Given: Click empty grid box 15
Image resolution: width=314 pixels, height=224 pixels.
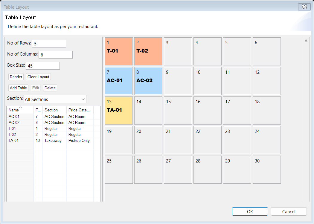Looking at the screenshot, I should (178, 111).
